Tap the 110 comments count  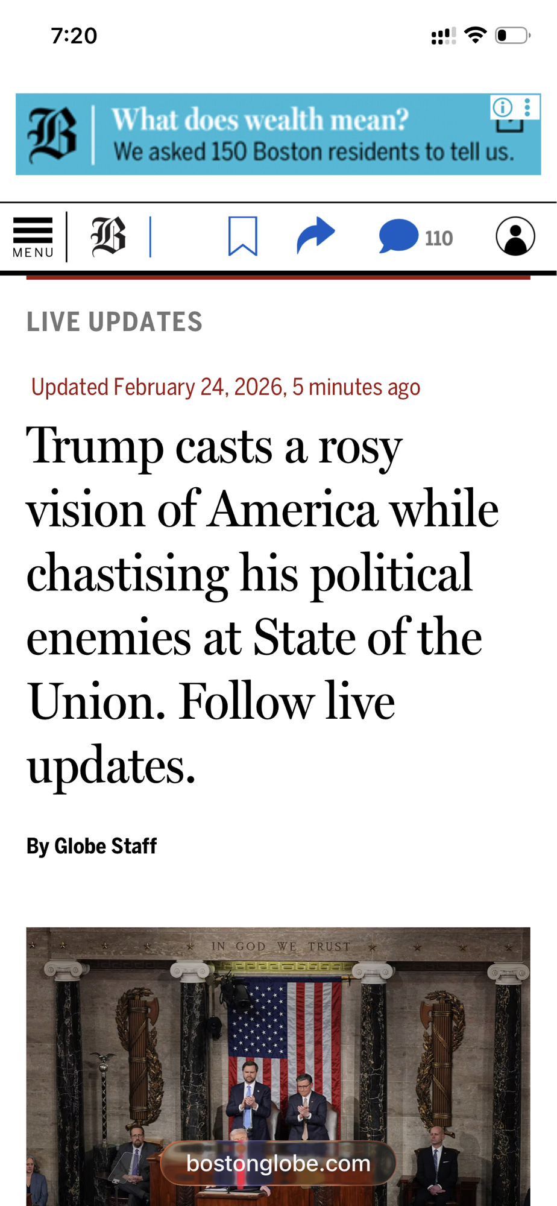tap(439, 239)
